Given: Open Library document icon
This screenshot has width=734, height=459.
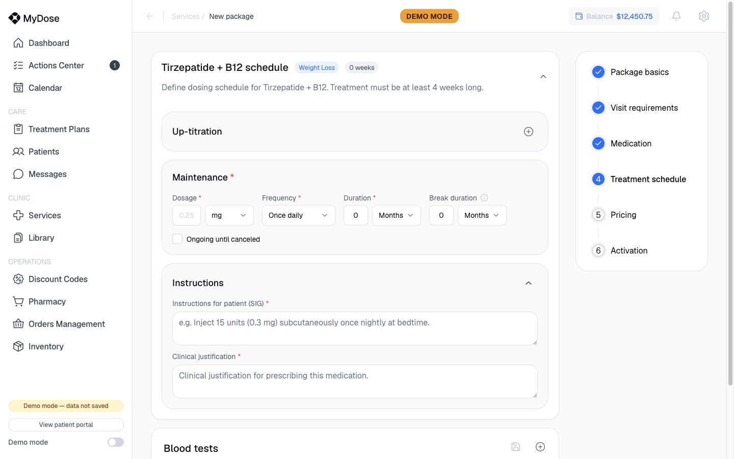Looking at the screenshot, I should point(18,238).
